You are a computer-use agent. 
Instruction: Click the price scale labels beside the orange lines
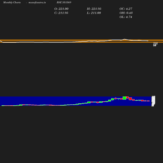(155, 44)
